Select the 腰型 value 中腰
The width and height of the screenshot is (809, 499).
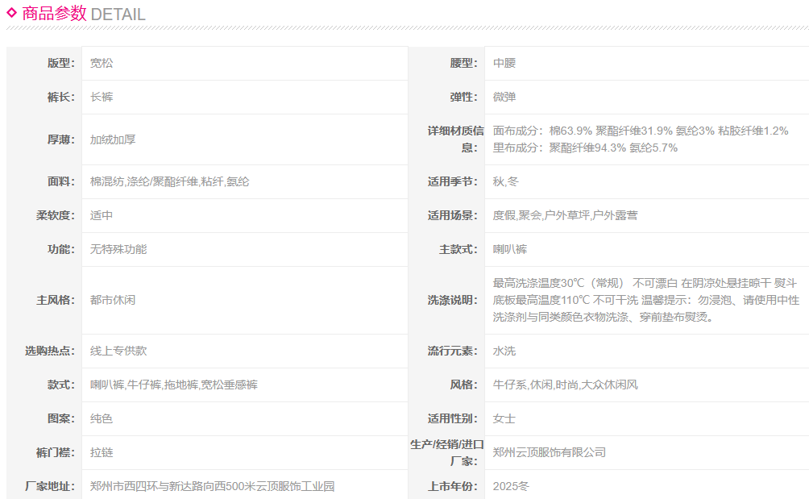point(504,63)
